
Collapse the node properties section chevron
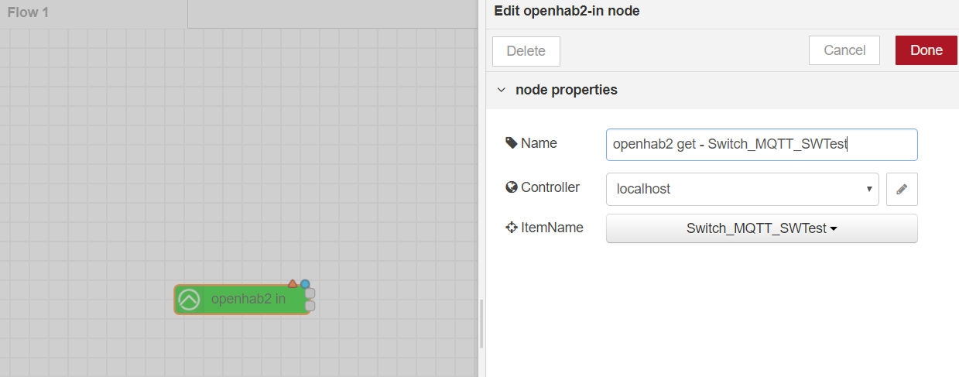pyautogui.click(x=501, y=90)
